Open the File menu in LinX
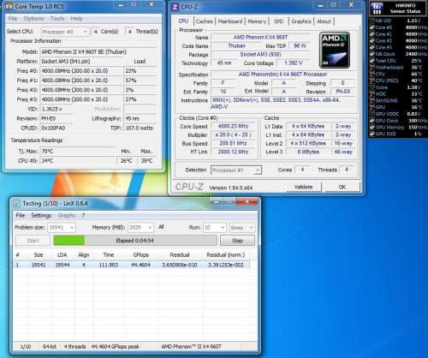This screenshot has width=428, height=358. (x=21, y=215)
